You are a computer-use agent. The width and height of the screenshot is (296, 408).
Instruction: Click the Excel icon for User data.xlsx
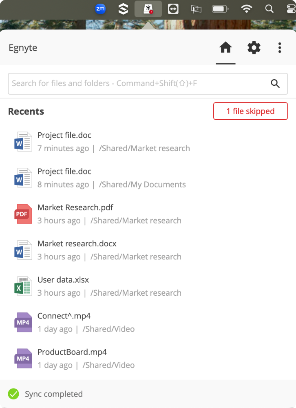pos(23,286)
